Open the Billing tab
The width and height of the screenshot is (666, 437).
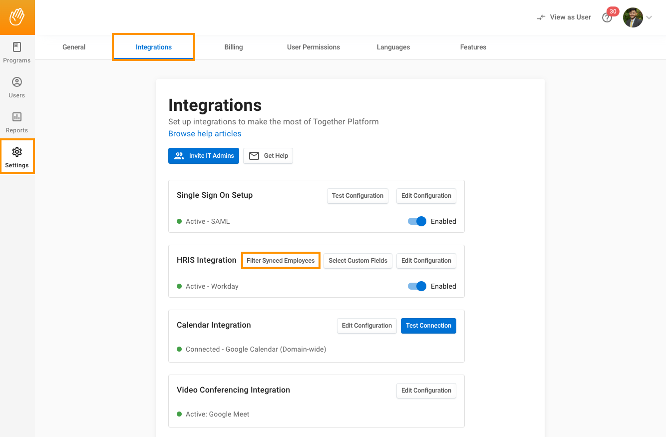233,47
